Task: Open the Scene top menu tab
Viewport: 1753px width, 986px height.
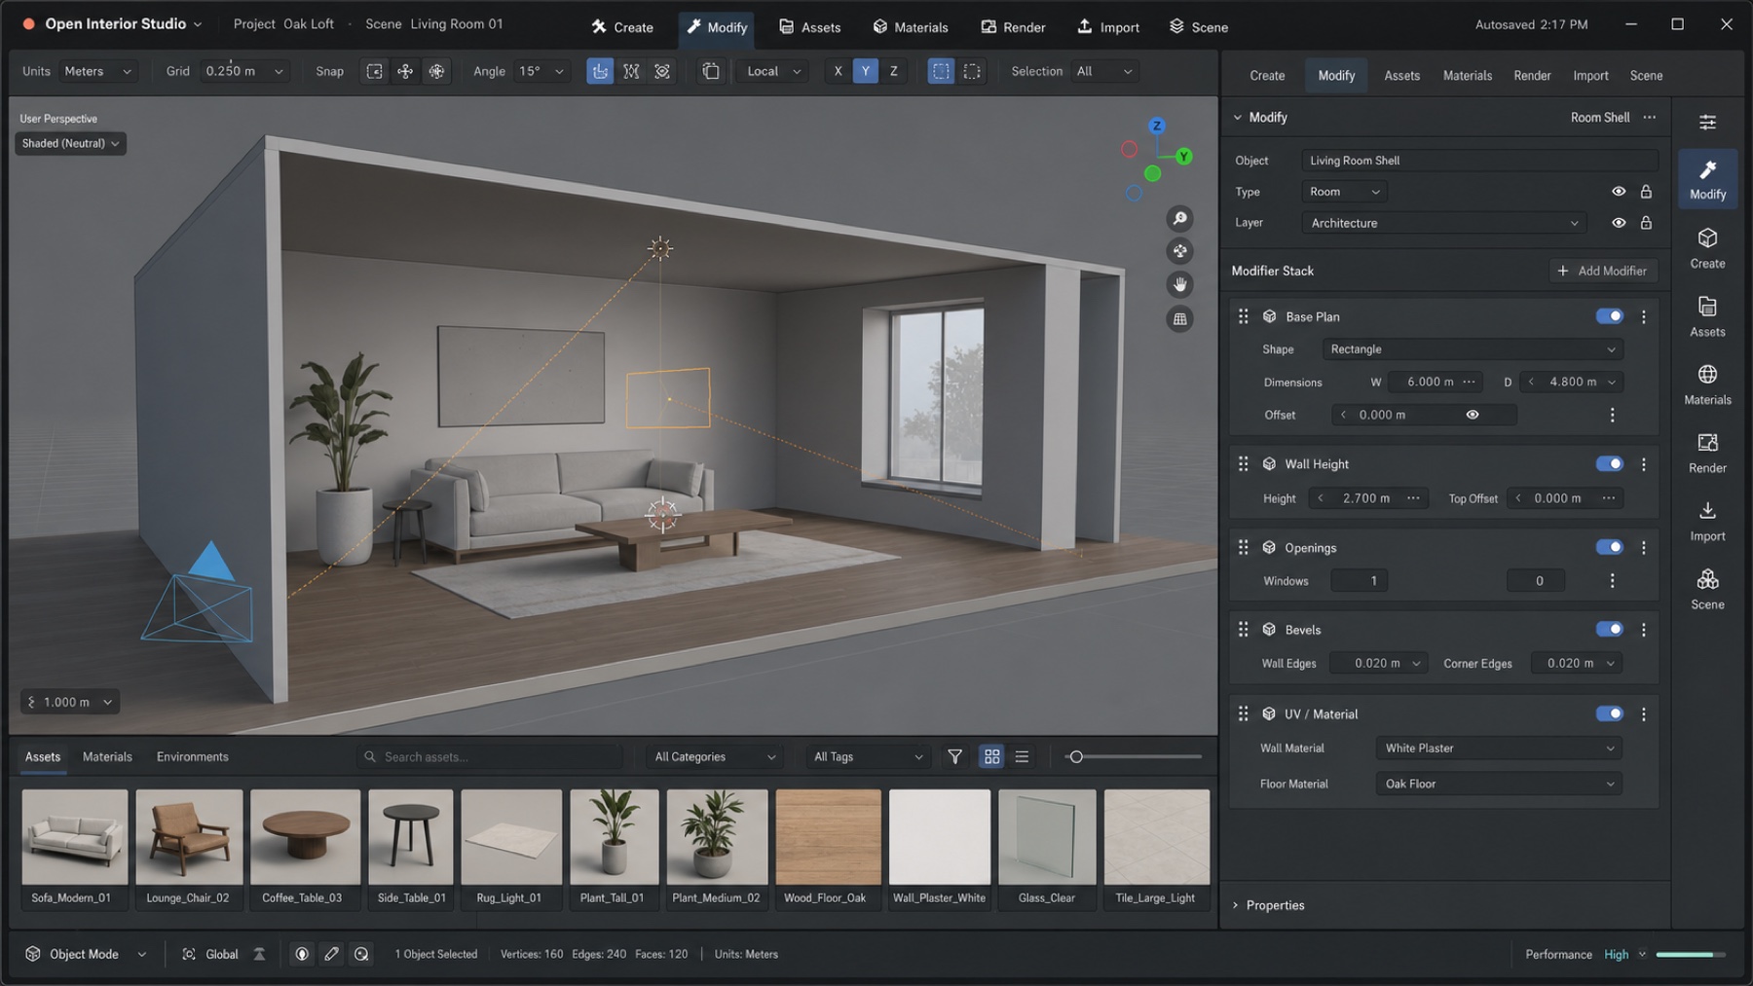Action: pos(1199,27)
